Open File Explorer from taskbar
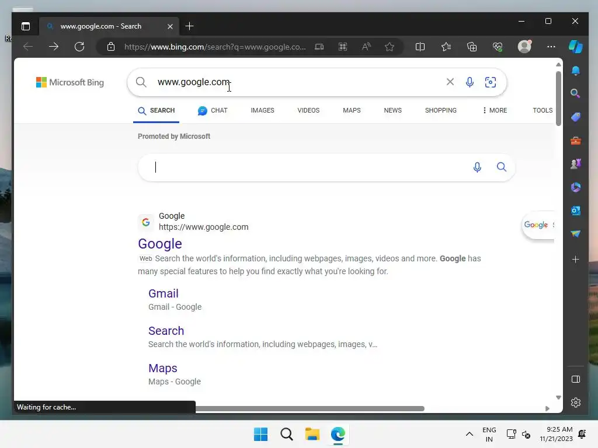The width and height of the screenshot is (598, 448). pos(312,434)
